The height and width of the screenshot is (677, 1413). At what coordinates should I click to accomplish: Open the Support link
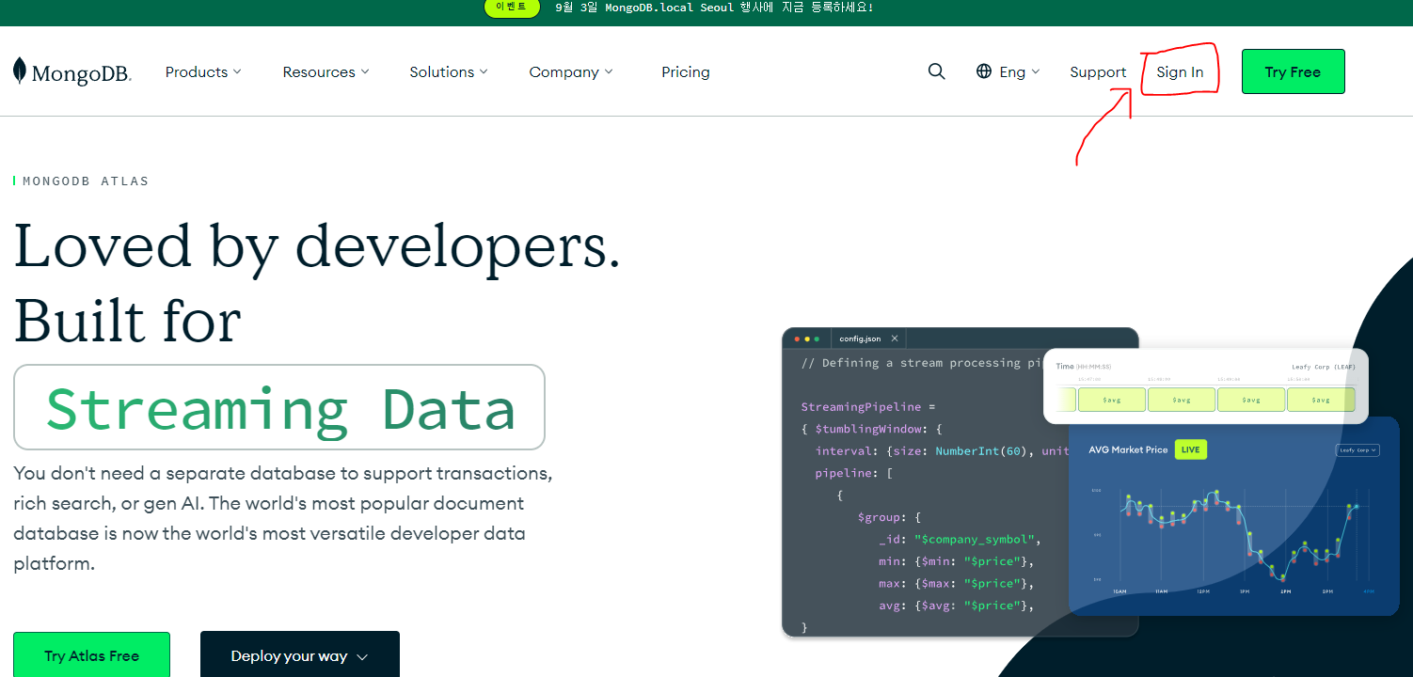pyautogui.click(x=1098, y=71)
